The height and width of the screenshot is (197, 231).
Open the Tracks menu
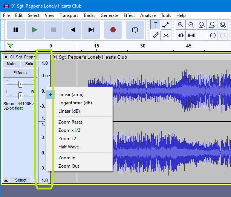click(x=89, y=15)
